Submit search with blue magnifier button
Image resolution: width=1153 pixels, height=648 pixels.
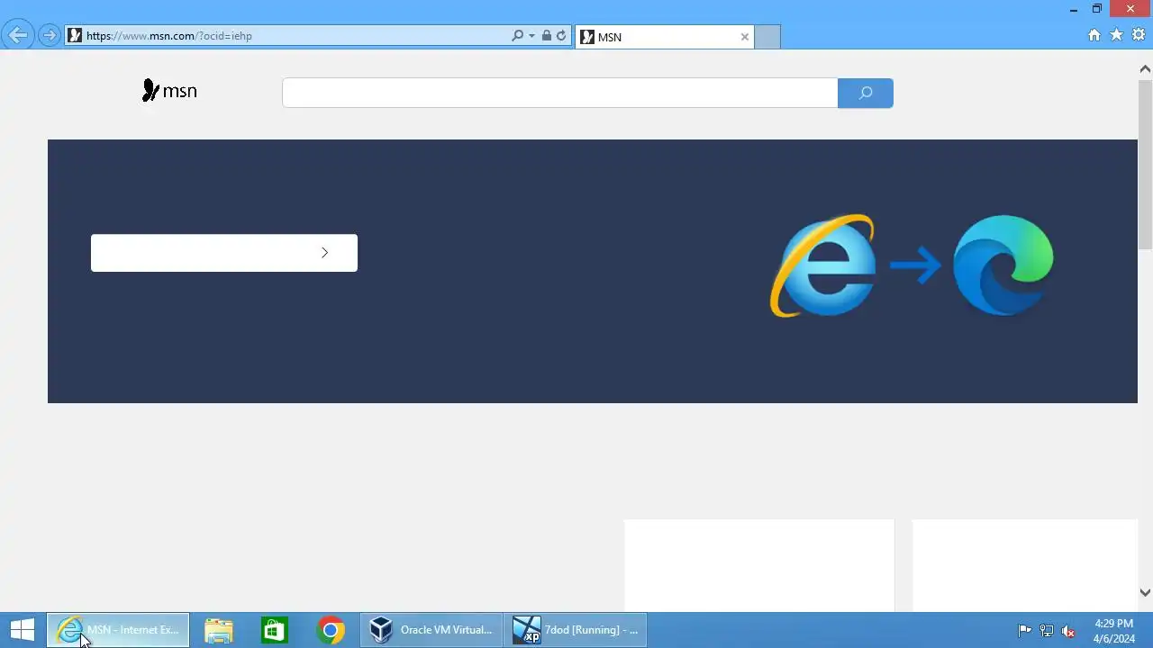coord(866,93)
